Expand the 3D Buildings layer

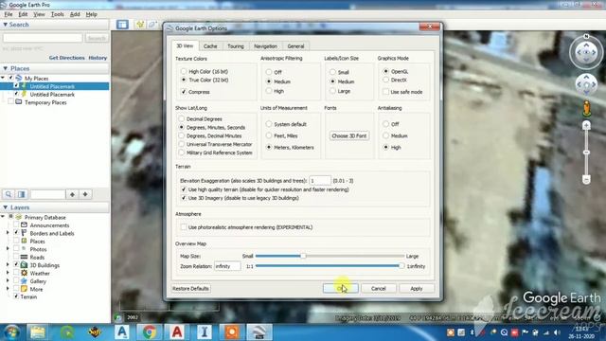tap(8, 265)
